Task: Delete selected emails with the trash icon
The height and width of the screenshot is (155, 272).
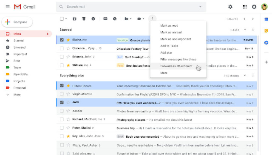Action: pos(84,19)
